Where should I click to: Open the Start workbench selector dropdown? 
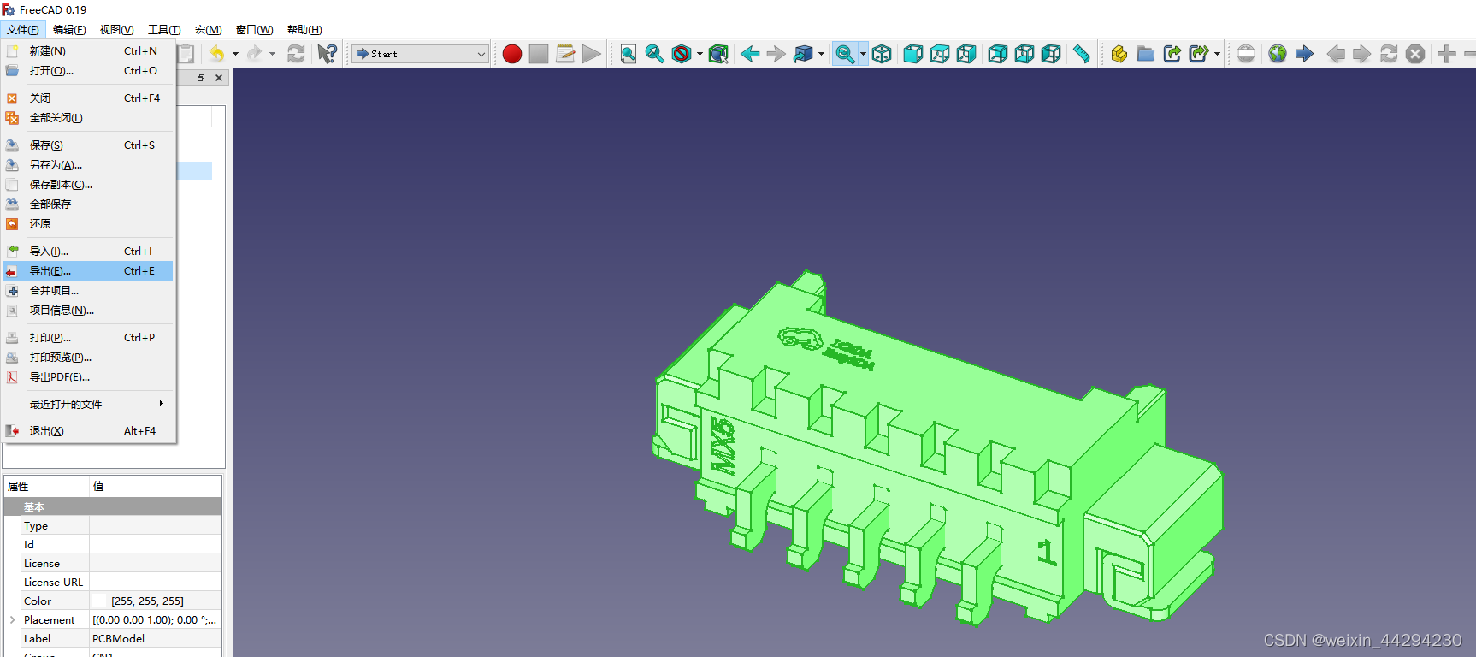pyautogui.click(x=421, y=54)
